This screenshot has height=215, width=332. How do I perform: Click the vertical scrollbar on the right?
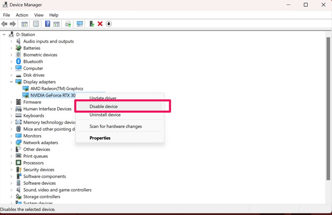click(328, 116)
